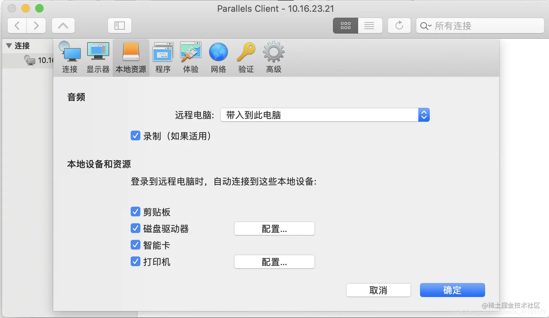The height and width of the screenshot is (318, 549).
Task: Toggle the 剪贴板 checkbox
Action: pyautogui.click(x=135, y=212)
